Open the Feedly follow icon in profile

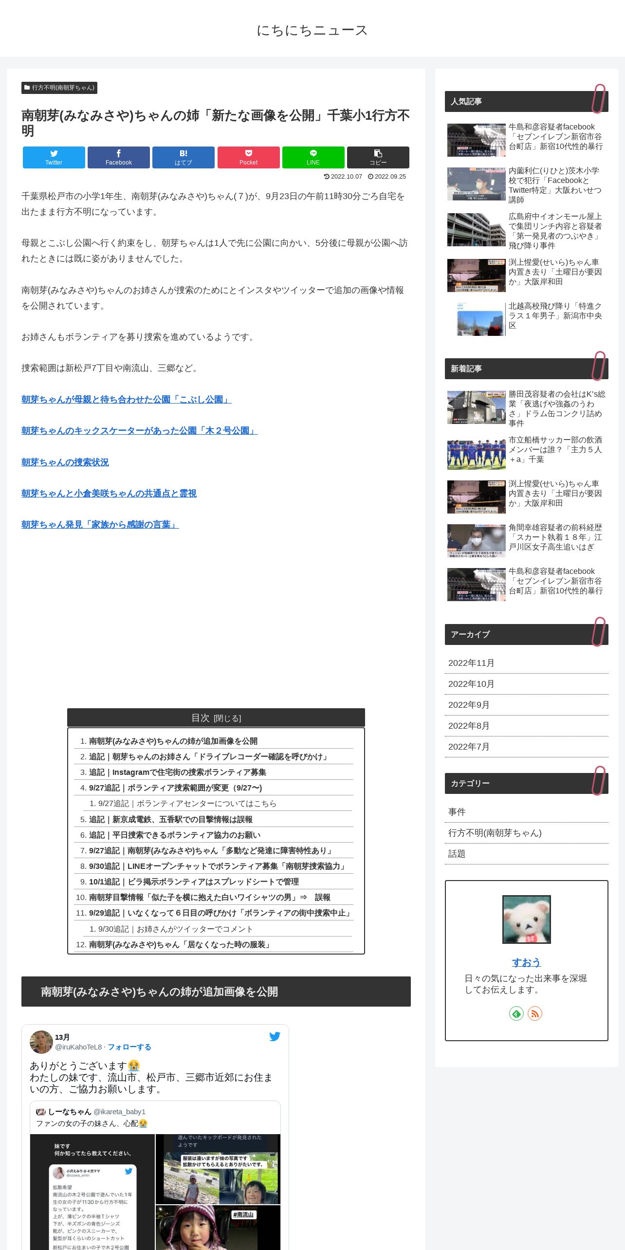coord(516,1013)
